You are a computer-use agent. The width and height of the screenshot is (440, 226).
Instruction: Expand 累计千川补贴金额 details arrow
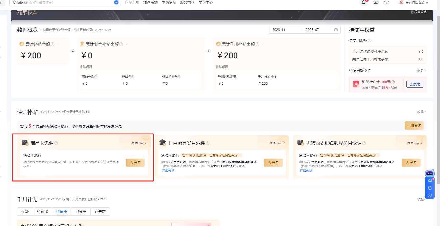point(263,44)
